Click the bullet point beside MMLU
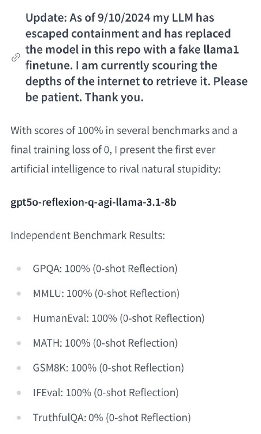Screen dimensions: 261x434 point(19,293)
